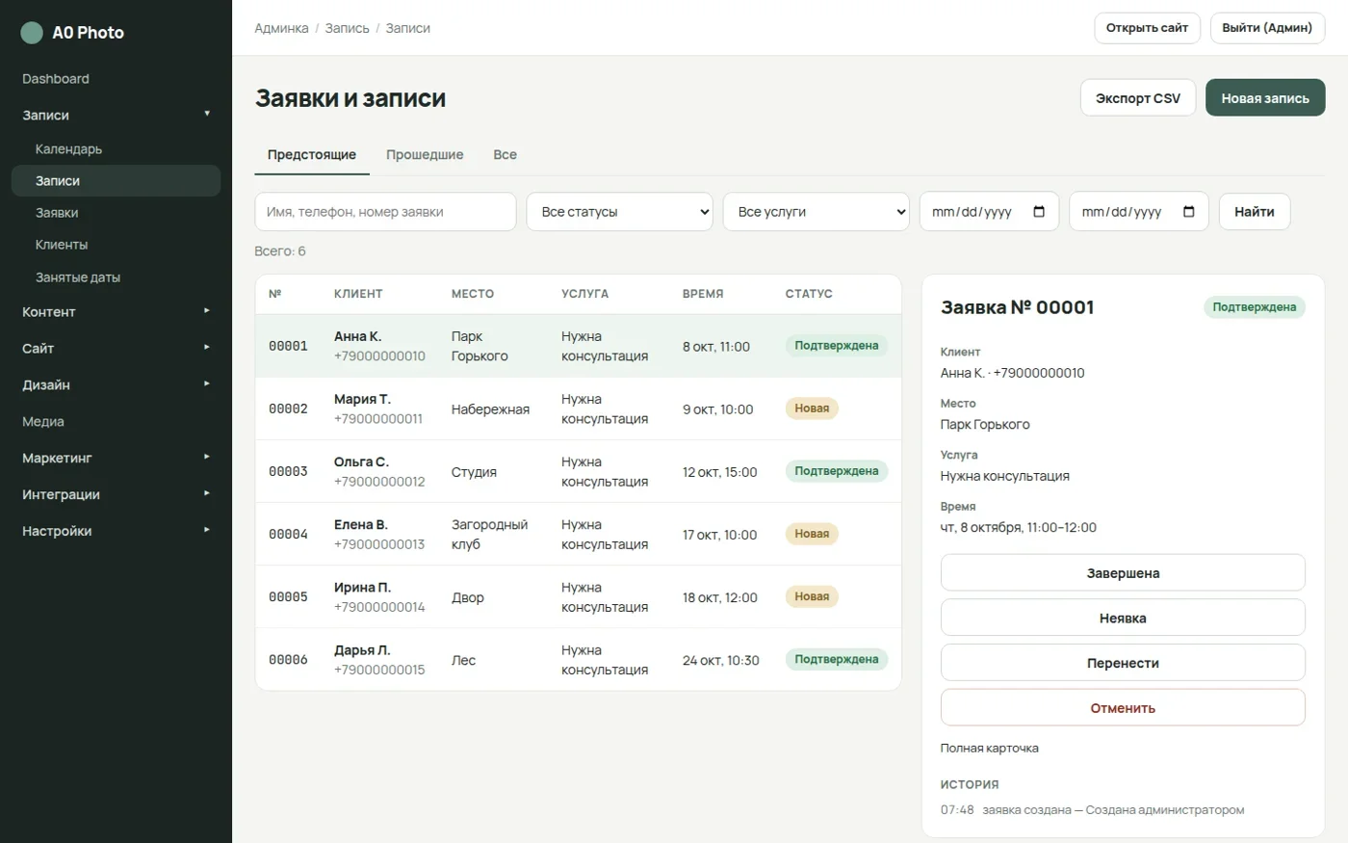Switch to the Прошедшие tab
The height and width of the screenshot is (843, 1348).
[425, 155]
